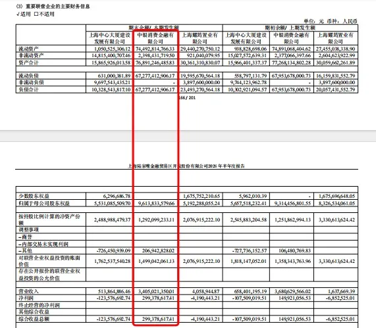Click the 2025 年半年度报告 page header title
376x328 pixels.
coord(186,166)
